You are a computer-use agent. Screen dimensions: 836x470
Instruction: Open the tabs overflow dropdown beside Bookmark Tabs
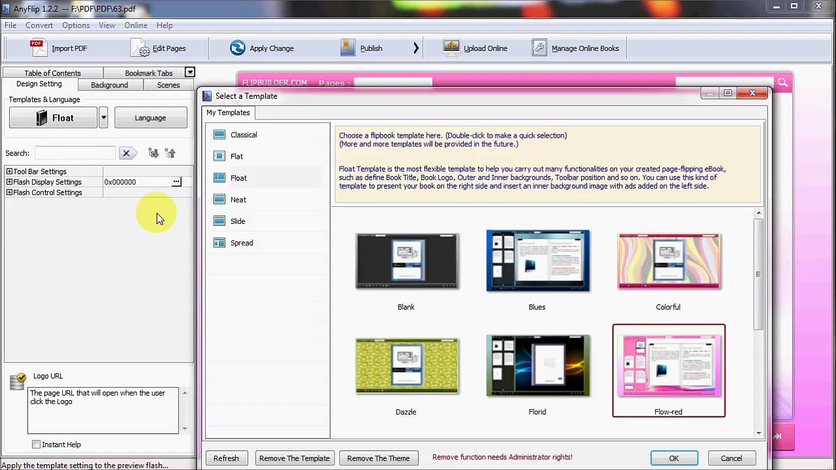(x=189, y=72)
